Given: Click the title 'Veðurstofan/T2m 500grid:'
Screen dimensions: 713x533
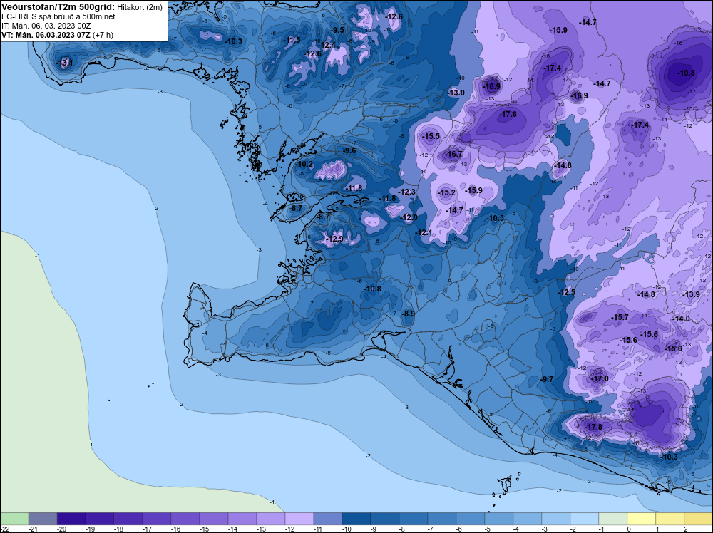Looking at the screenshot, I should pyautogui.click(x=58, y=7).
